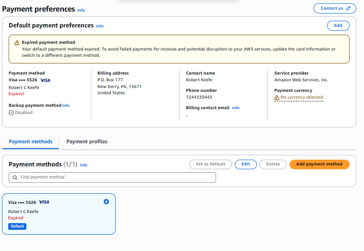Open Info link beside Backup payment method
The width and height of the screenshot is (364, 251).
tap(66, 105)
